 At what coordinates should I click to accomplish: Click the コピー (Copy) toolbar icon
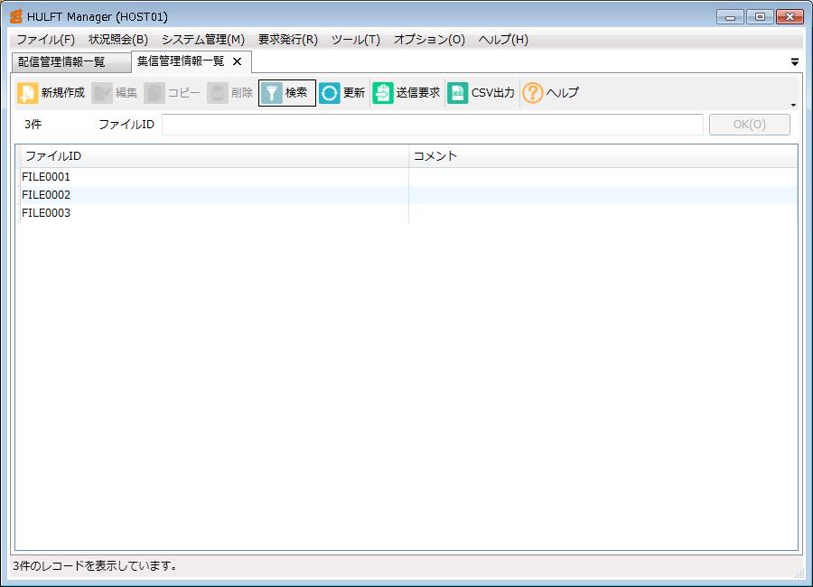(x=154, y=93)
